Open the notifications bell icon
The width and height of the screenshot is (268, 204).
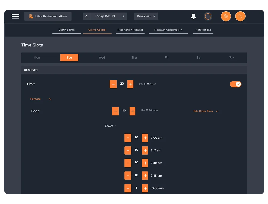pos(193,16)
